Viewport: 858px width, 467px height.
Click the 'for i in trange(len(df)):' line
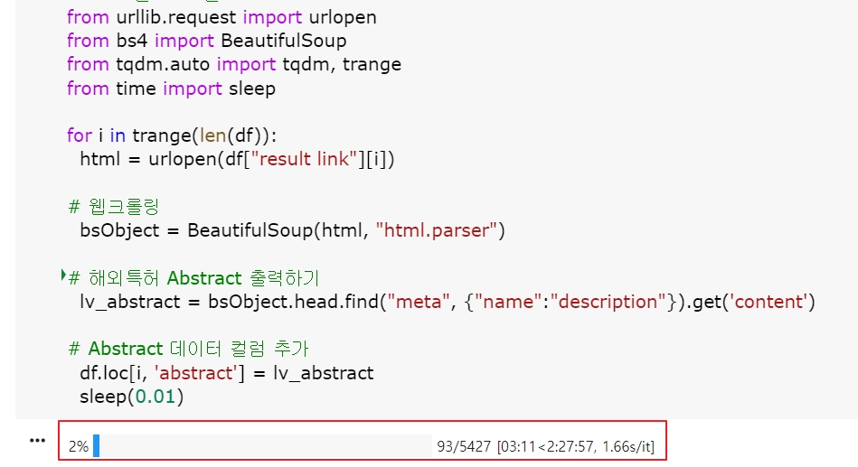pos(174,135)
